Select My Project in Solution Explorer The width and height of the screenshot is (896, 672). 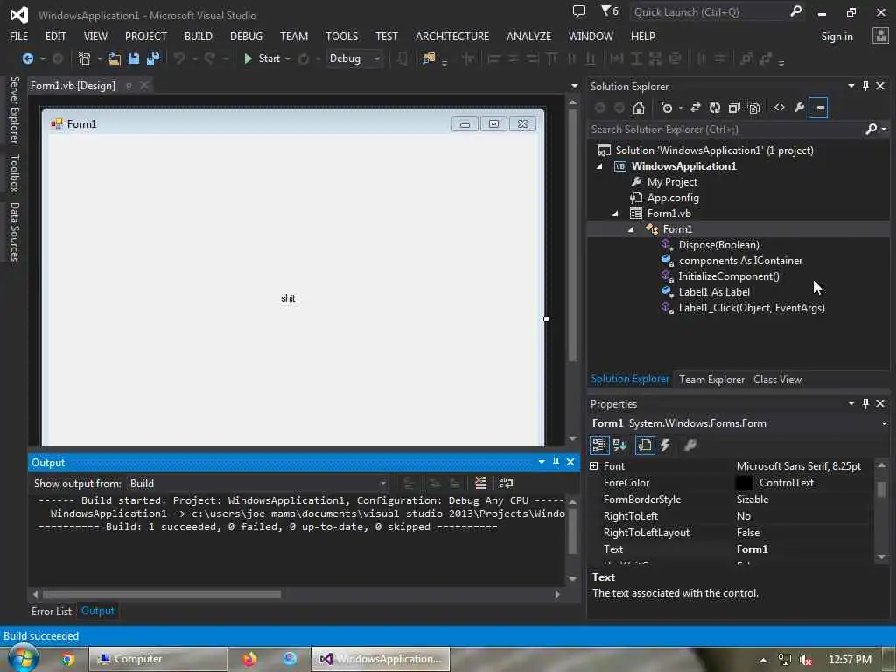coord(672,182)
